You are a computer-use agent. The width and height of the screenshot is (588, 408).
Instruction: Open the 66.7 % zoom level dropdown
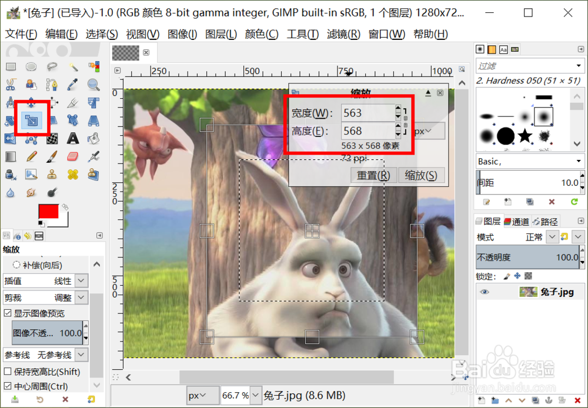(x=256, y=395)
